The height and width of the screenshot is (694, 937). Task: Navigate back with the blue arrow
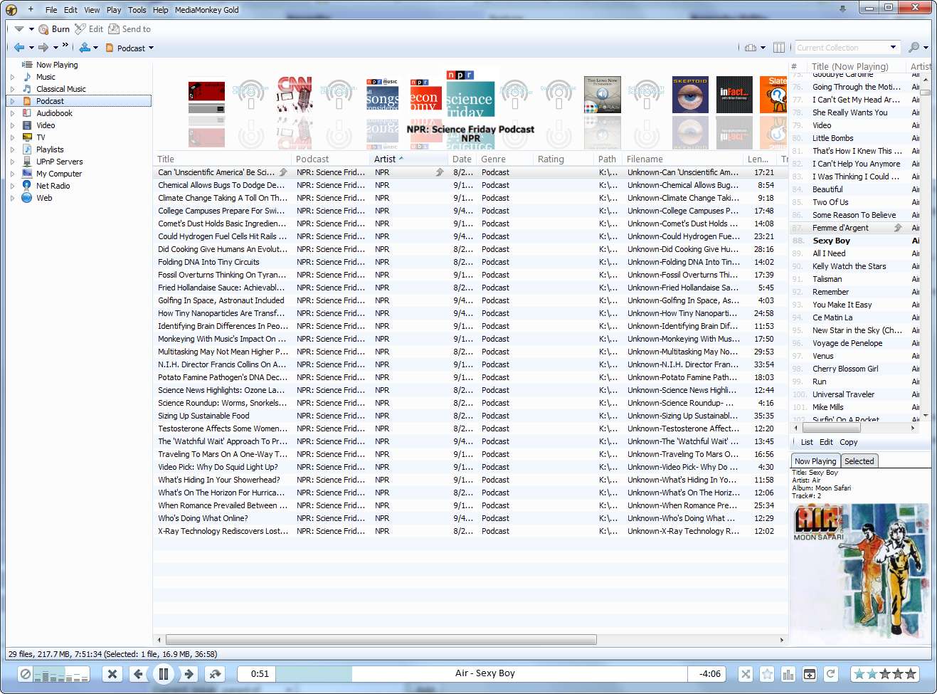pos(19,48)
